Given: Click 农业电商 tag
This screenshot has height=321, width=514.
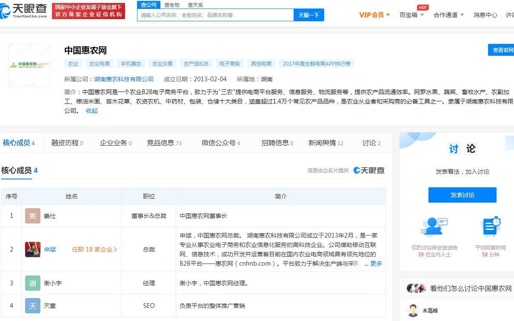Looking at the screenshot, I should tap(99, 64).
